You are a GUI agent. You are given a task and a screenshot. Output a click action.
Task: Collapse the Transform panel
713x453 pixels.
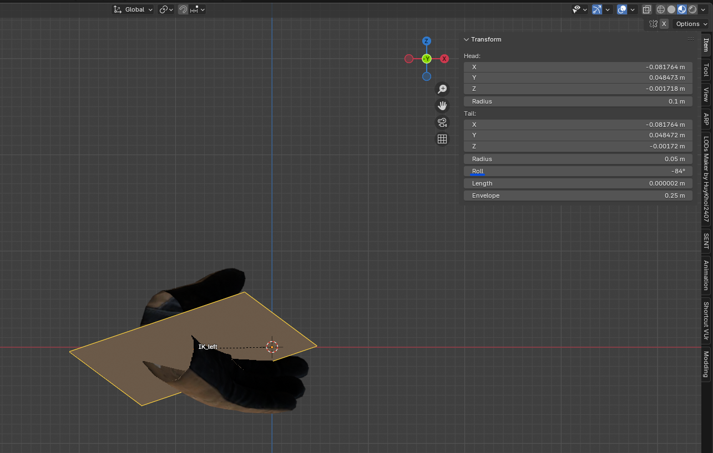coord(467,39)
